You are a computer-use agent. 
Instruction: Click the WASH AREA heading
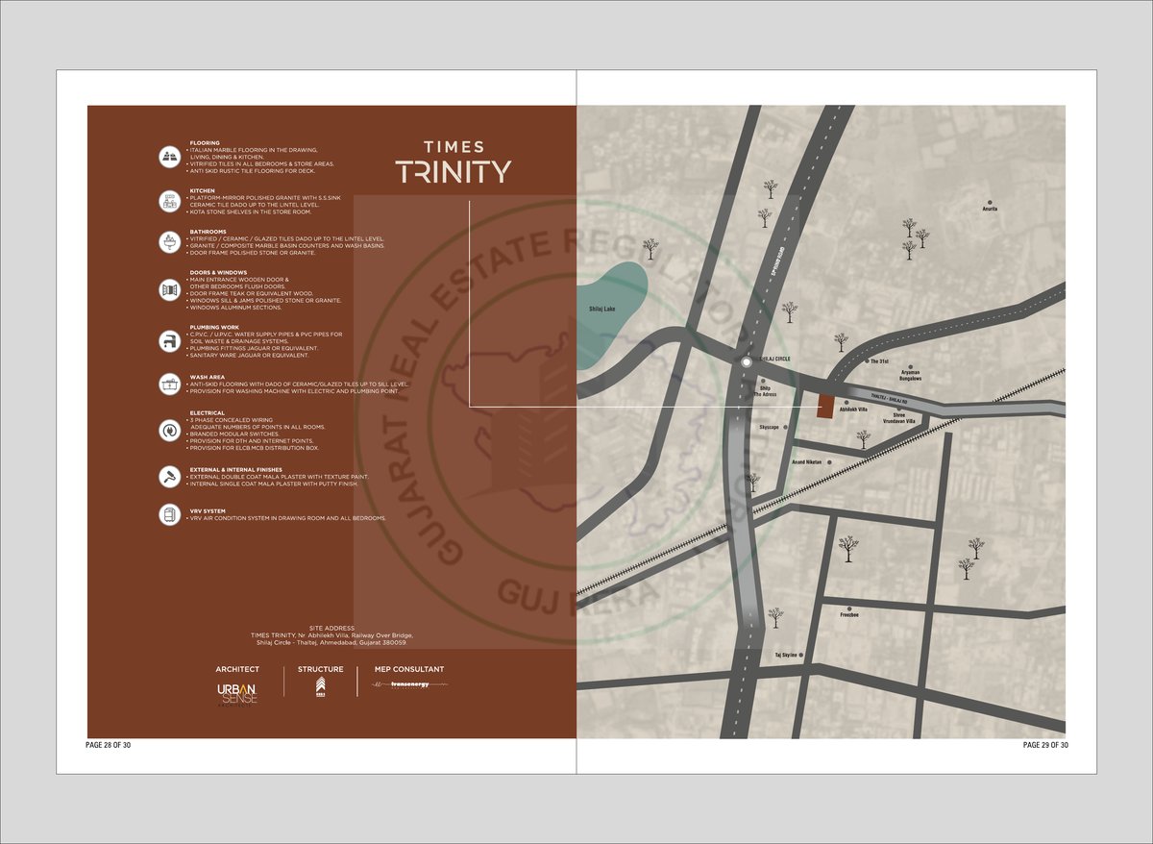pyautogui.click(x=207, y=378)
